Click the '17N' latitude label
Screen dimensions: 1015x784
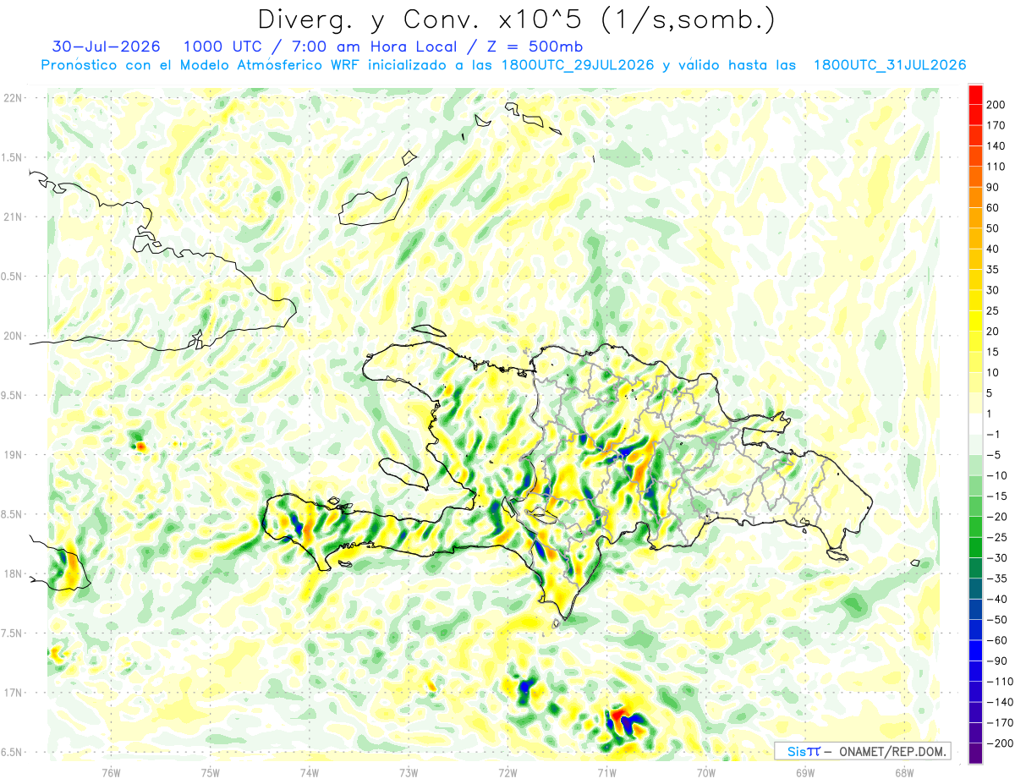pyautogui.click(x=13, y=693)
